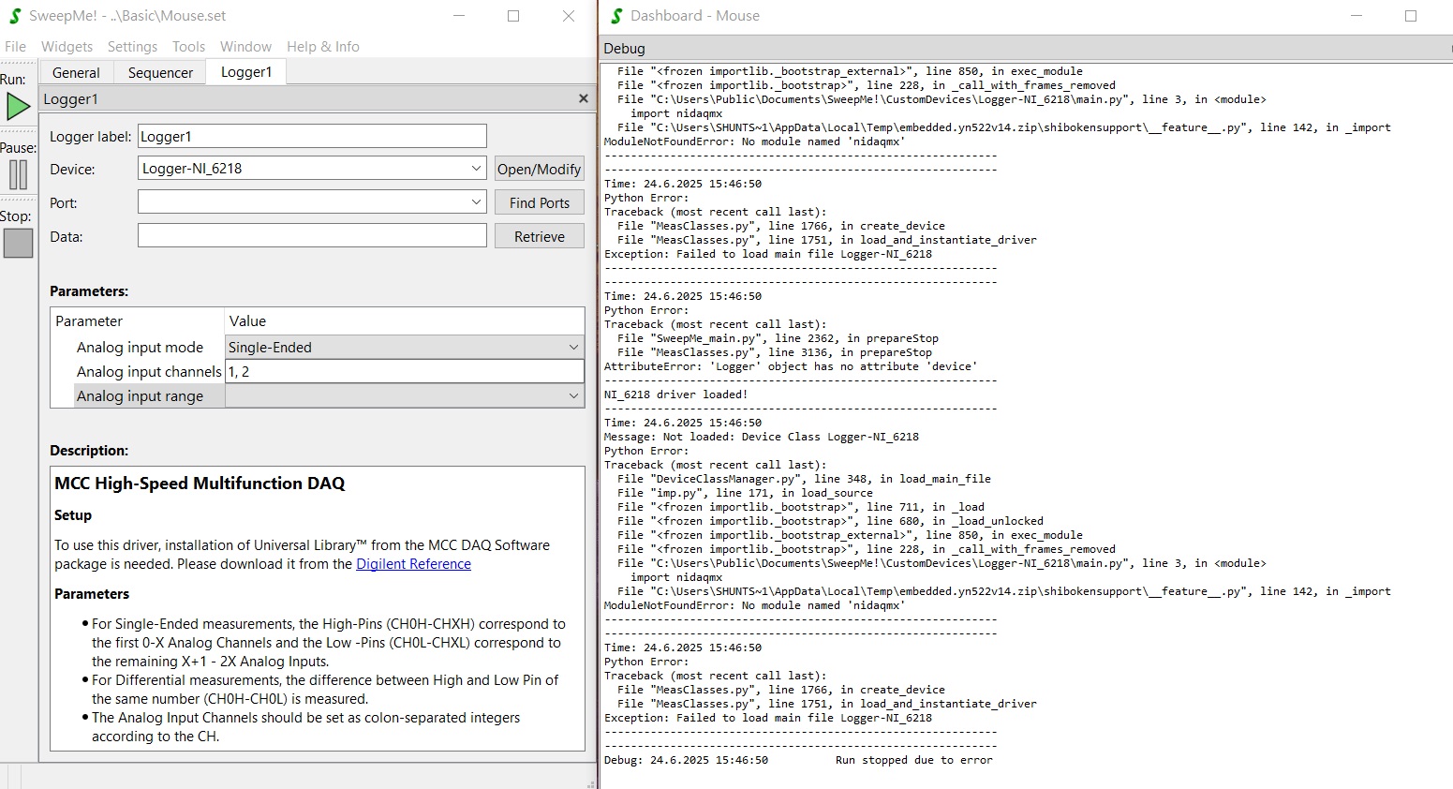Click the 'MCC High-Speed Multifunction DAQ' heading
This screenshot has width=1453, height=789.
[200, 484]
